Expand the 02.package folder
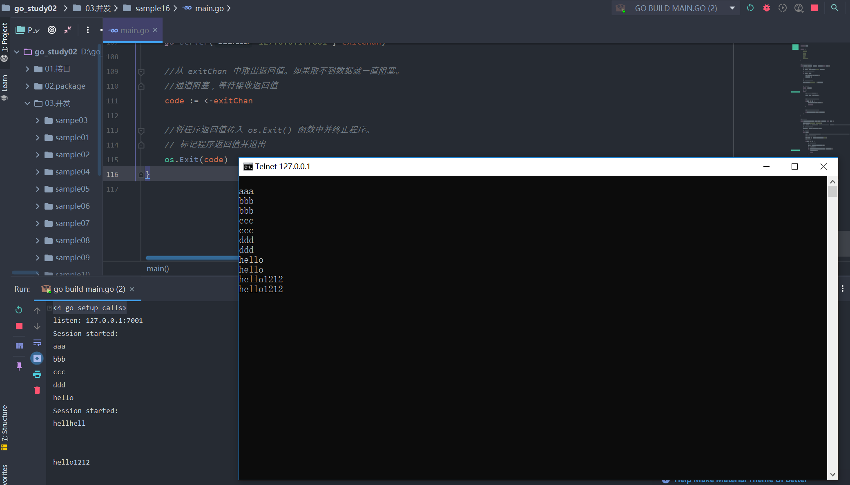The image size is (850, 485). click(27, 86)
